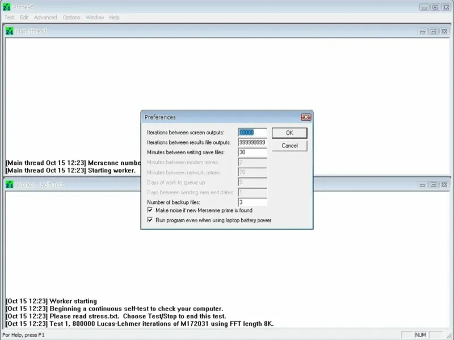Screen dimensions: 454x340
Task: Cancel the Preferences dialog
Action: [289, 146]
